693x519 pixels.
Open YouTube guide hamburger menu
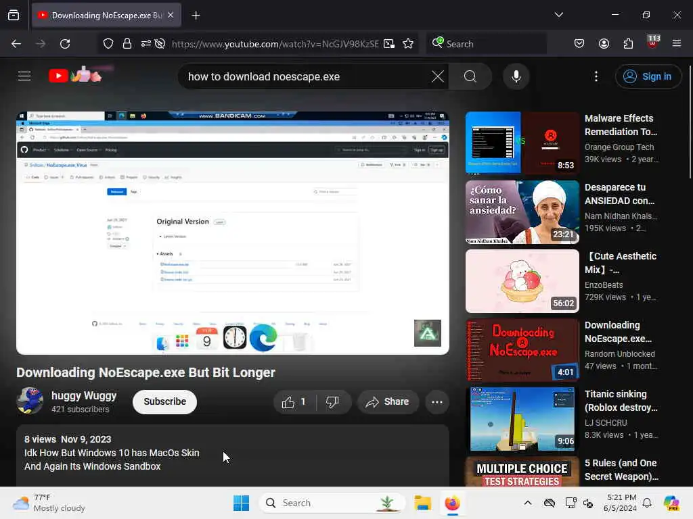tap(24, 76)
